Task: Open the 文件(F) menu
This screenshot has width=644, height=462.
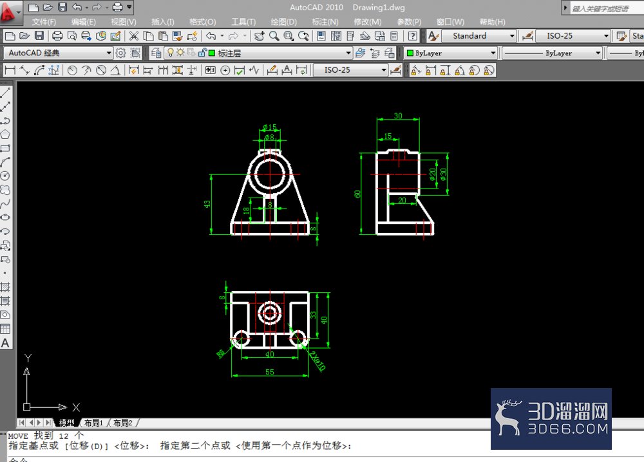Action: [44, 22]
